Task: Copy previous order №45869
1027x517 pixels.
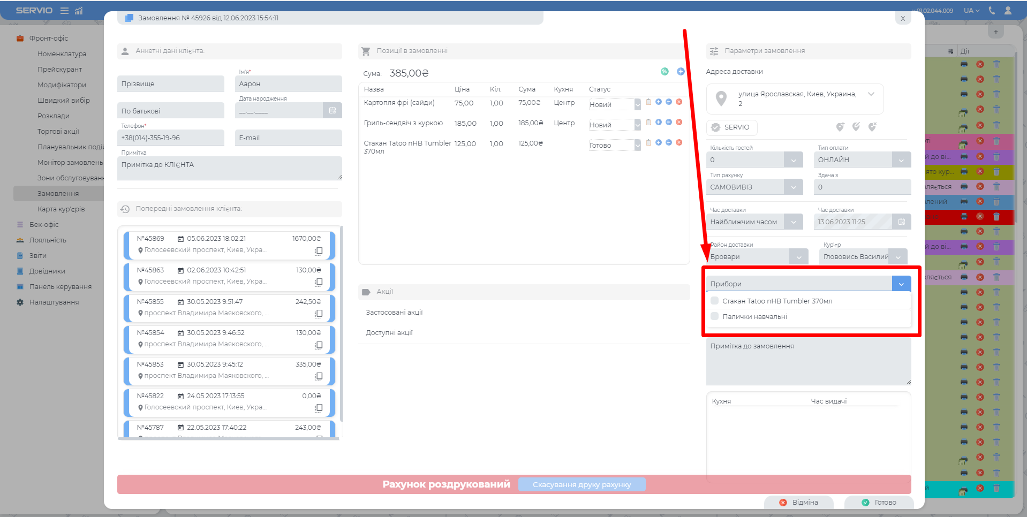Action: point(319,251)
